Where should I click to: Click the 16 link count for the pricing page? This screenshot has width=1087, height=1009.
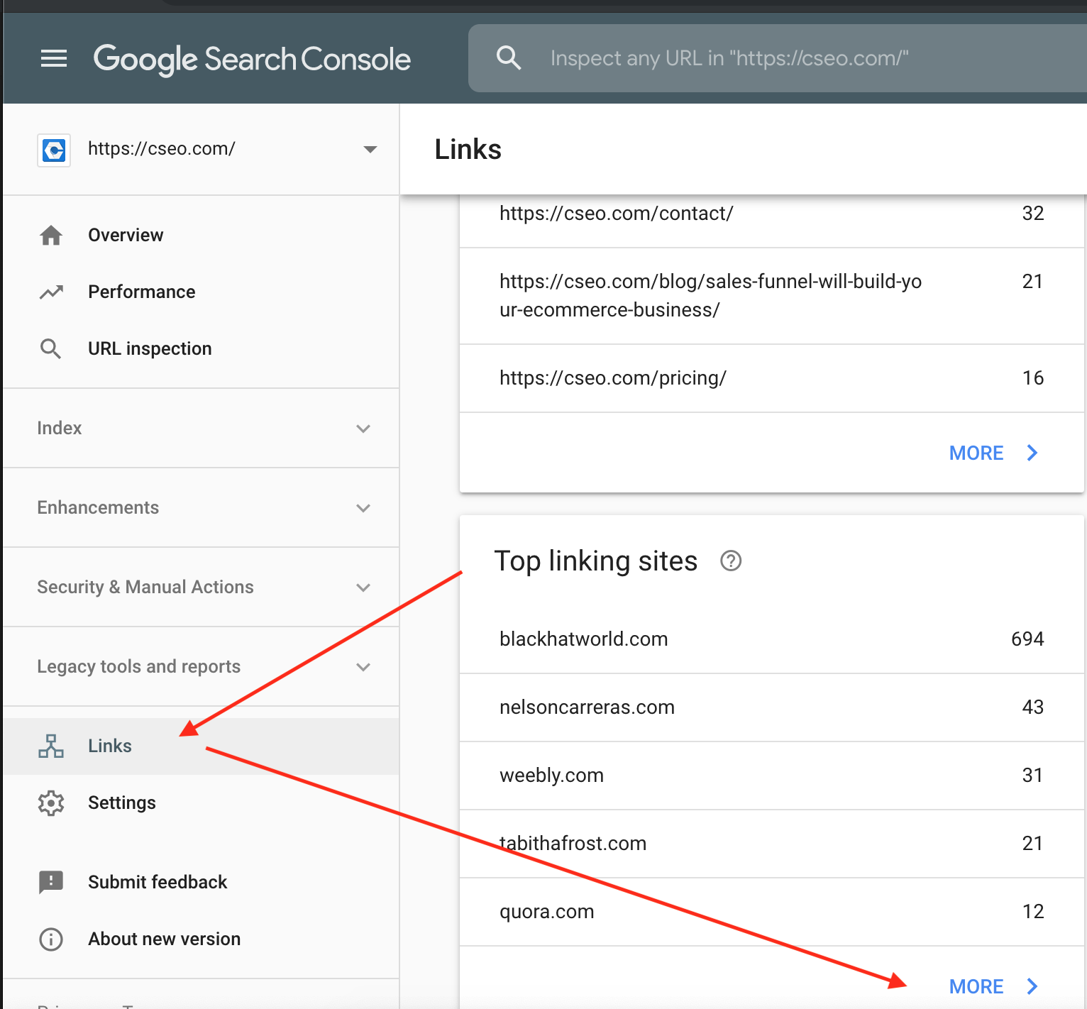click(1033, 378)
